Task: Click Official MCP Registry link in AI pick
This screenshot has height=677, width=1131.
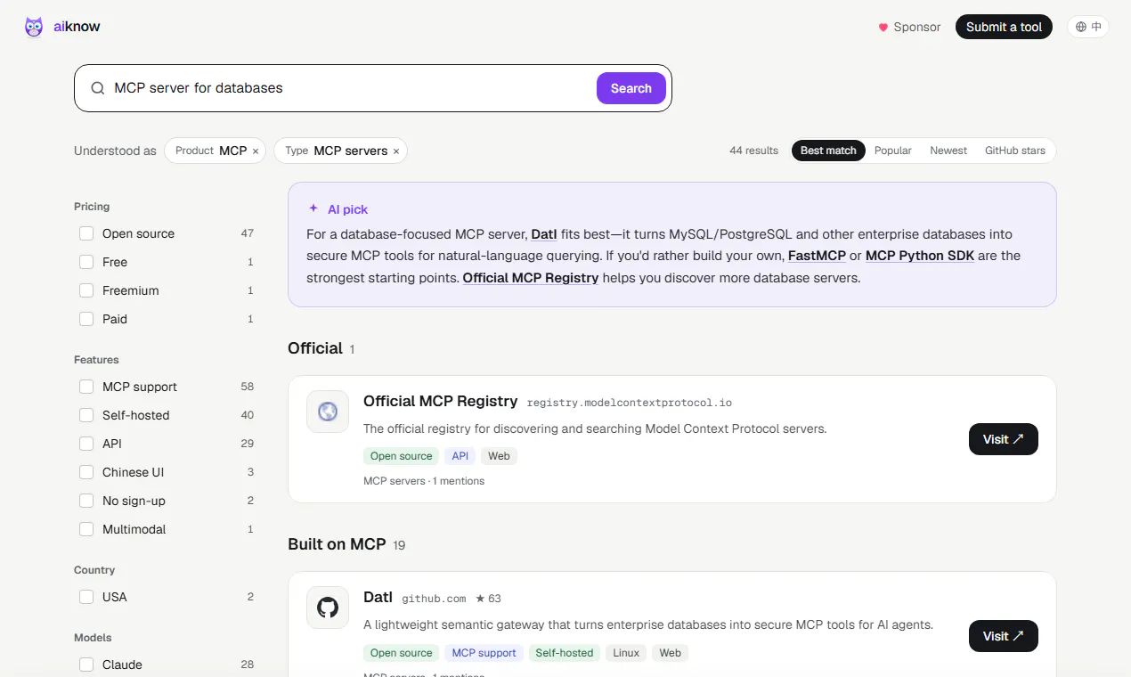Action: coord(531,278)
